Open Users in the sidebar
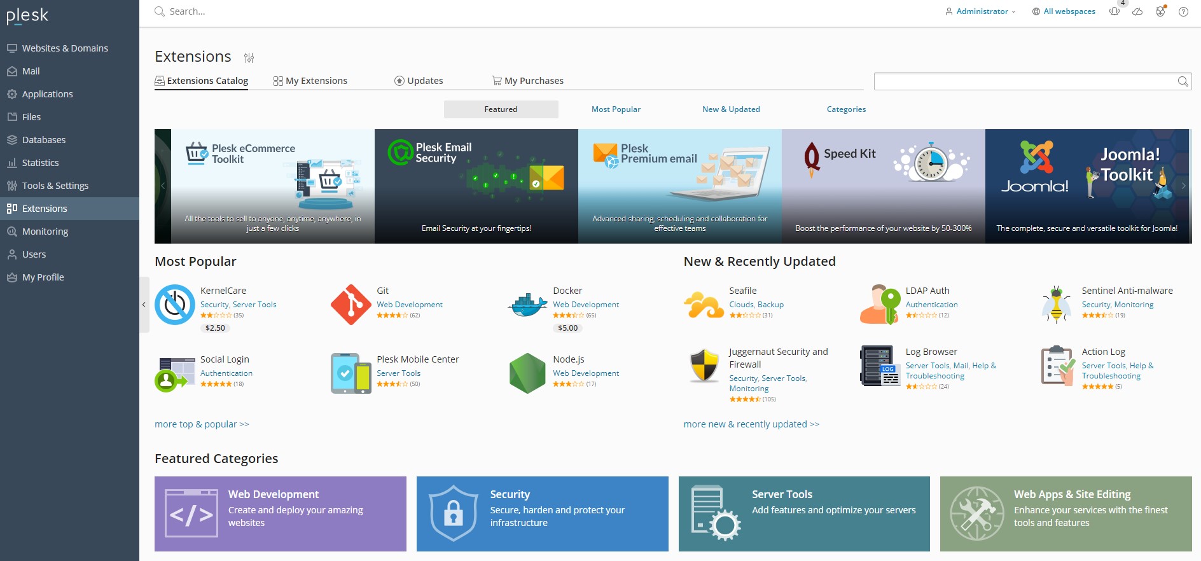This screenshot has height=561, width=1201. [x=69, y=254]
